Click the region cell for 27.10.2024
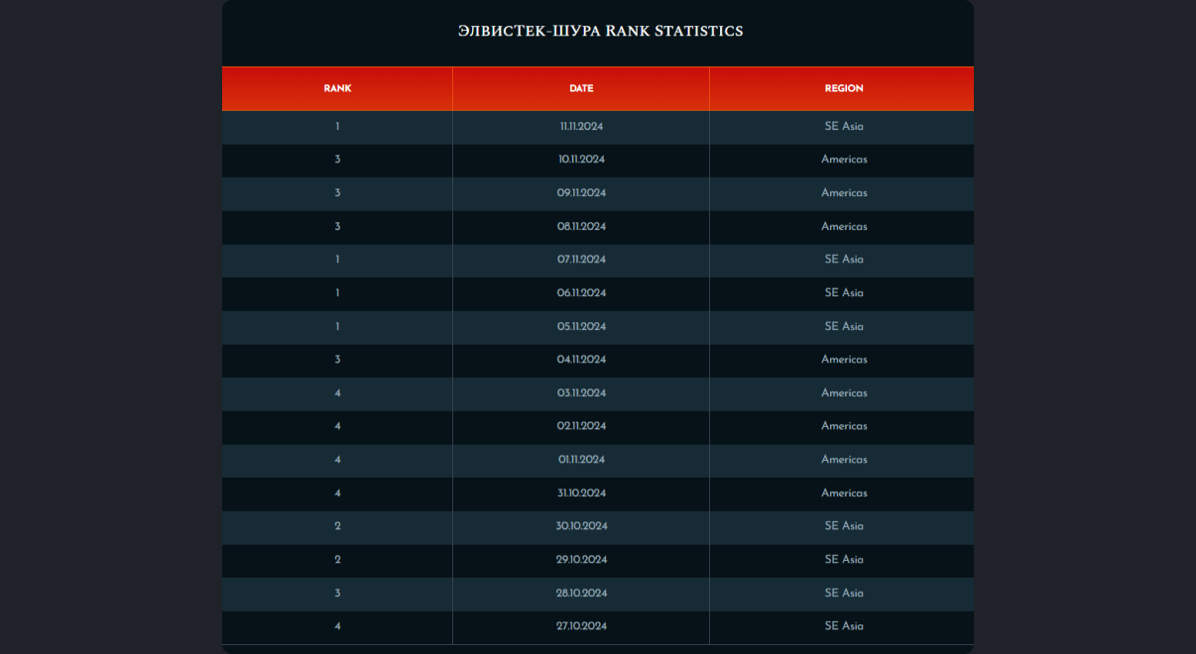Viewport: 1196px width, 654px height. point(844,626)
